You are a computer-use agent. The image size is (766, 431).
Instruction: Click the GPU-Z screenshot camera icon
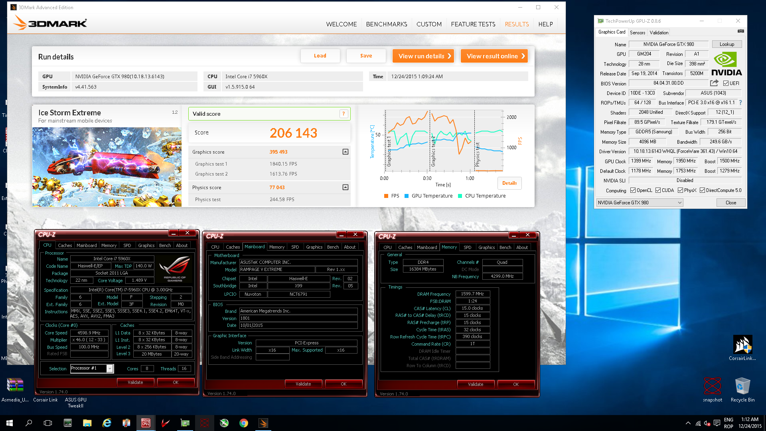740,31
